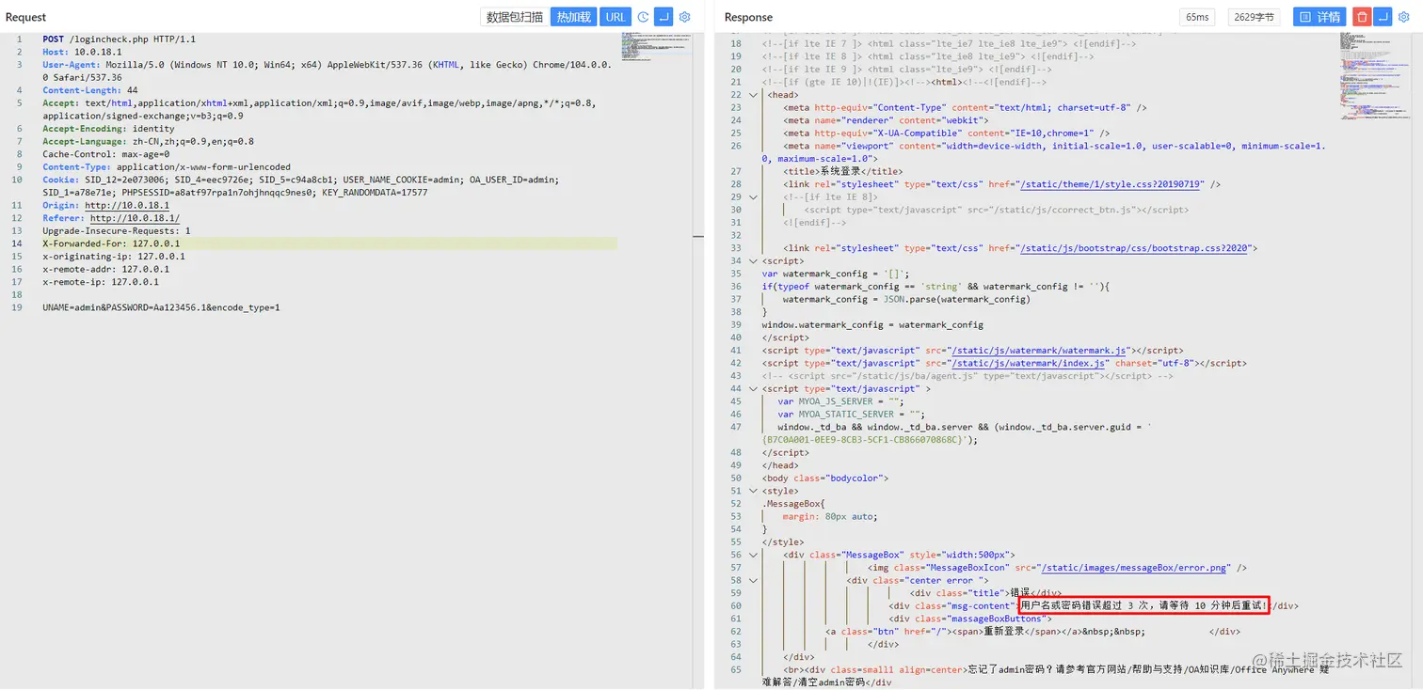Click the 数据包扫描 packet scan button
The image size is (1423, 690).
pos(515,17)
